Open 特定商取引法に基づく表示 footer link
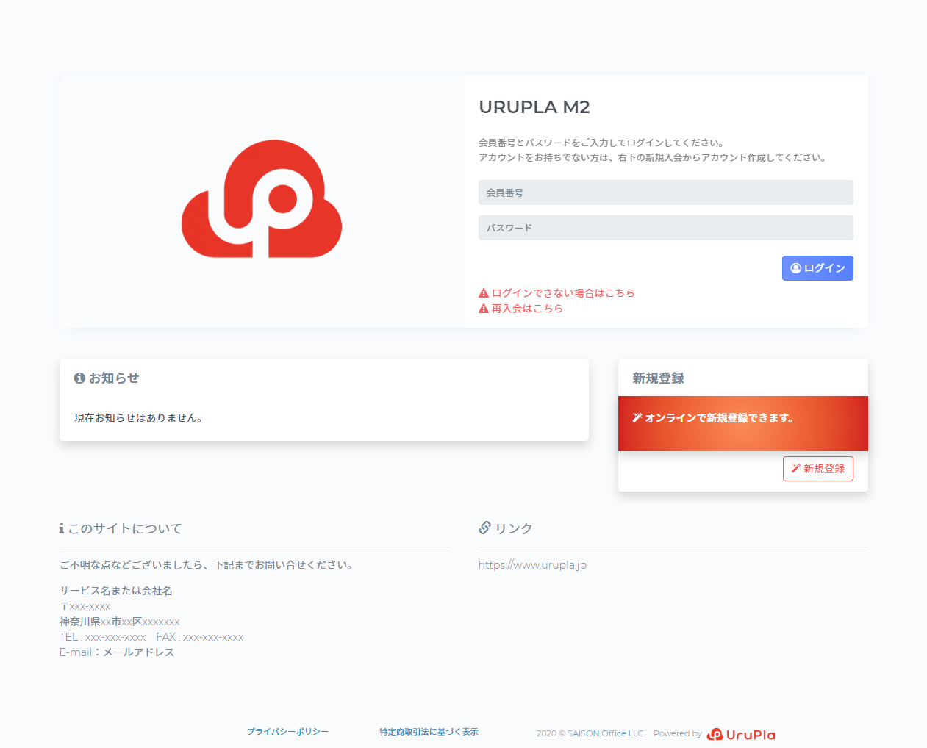 [x=429, y=732]
